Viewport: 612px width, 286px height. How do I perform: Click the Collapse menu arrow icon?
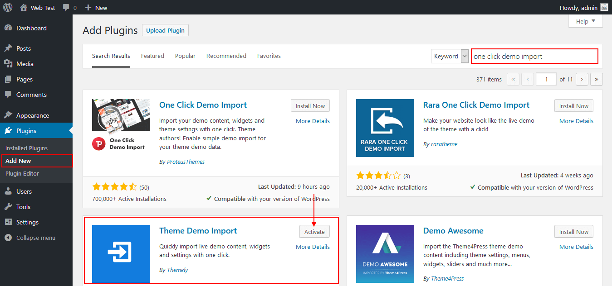coord(8,238)
